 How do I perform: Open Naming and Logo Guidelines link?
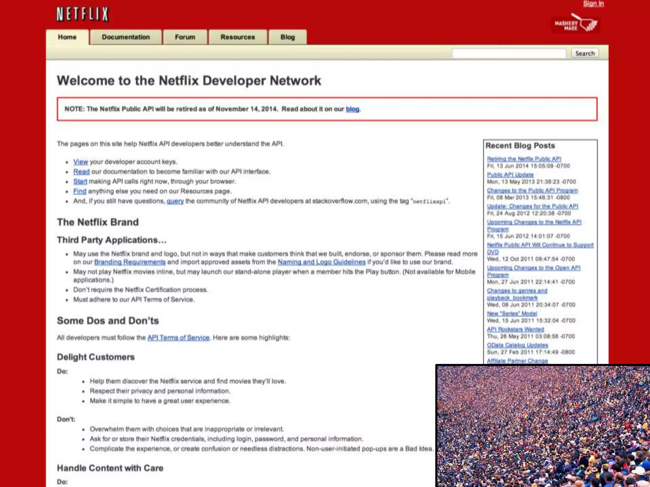click(322, 262)
